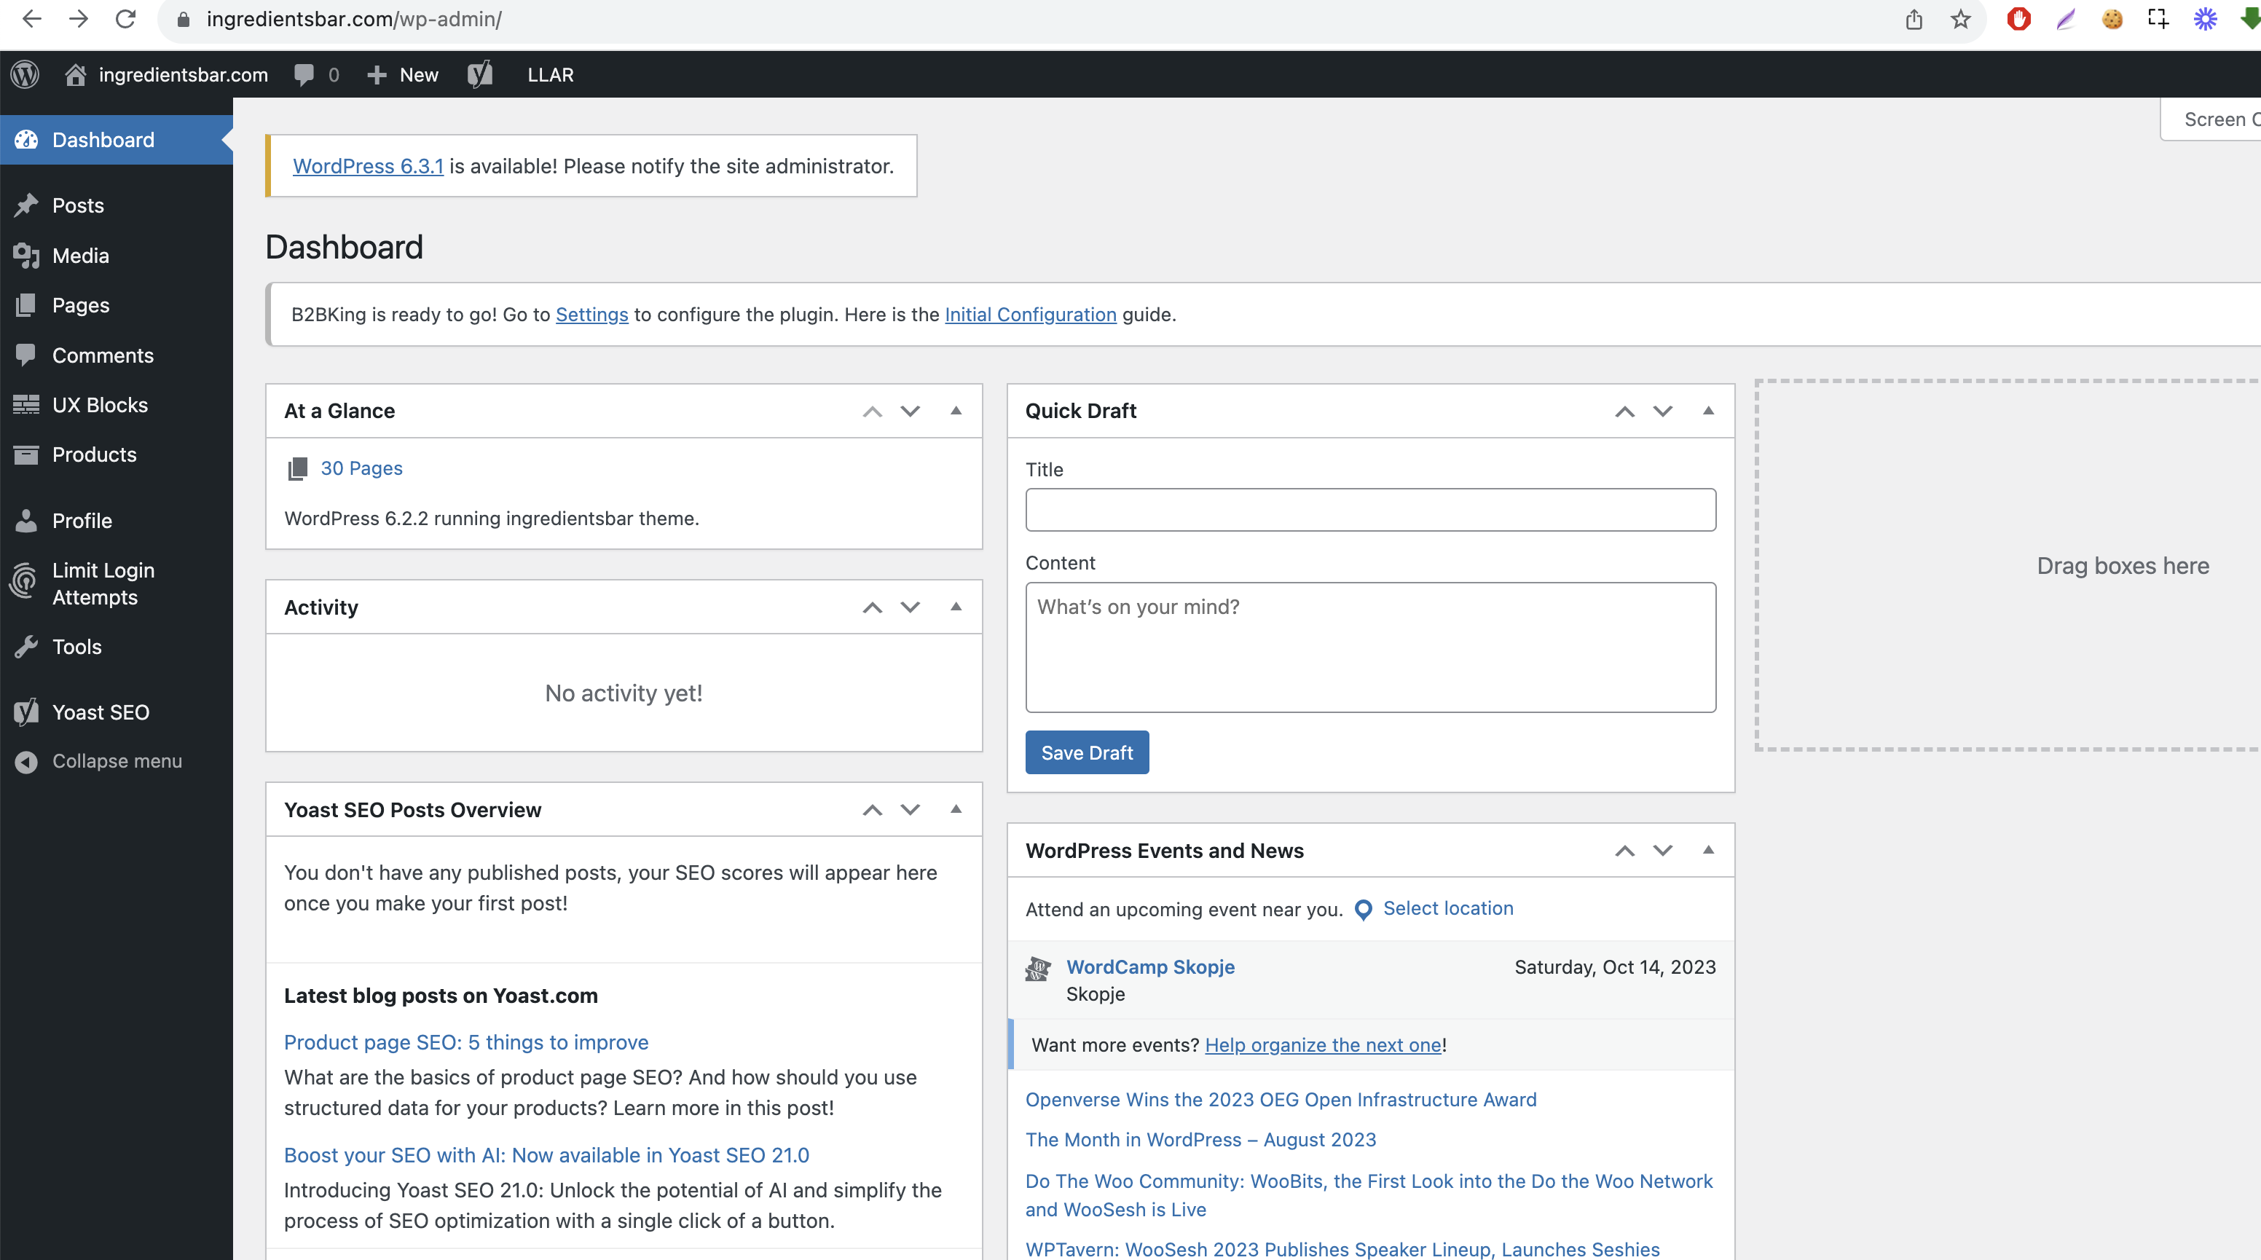
Task: Open Media in the sidebar menu
Action: coord(116,256)
